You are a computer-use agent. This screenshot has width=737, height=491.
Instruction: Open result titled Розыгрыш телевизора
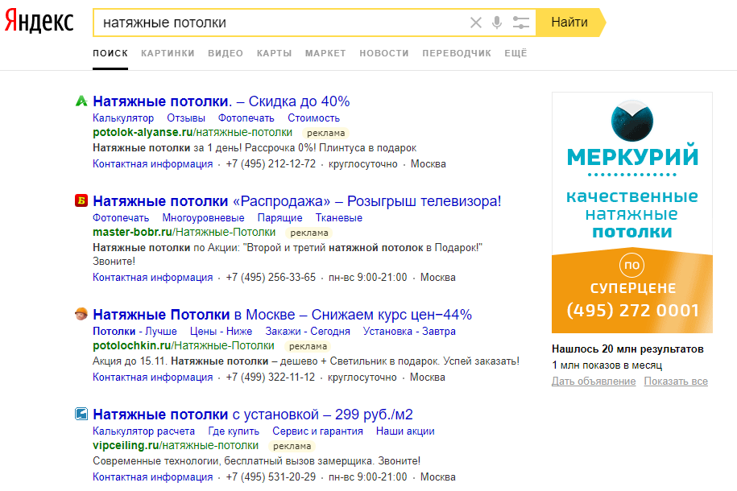[x=297, y=201]
